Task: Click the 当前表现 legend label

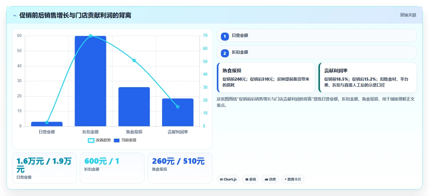Action: click(x=129, y=140)
